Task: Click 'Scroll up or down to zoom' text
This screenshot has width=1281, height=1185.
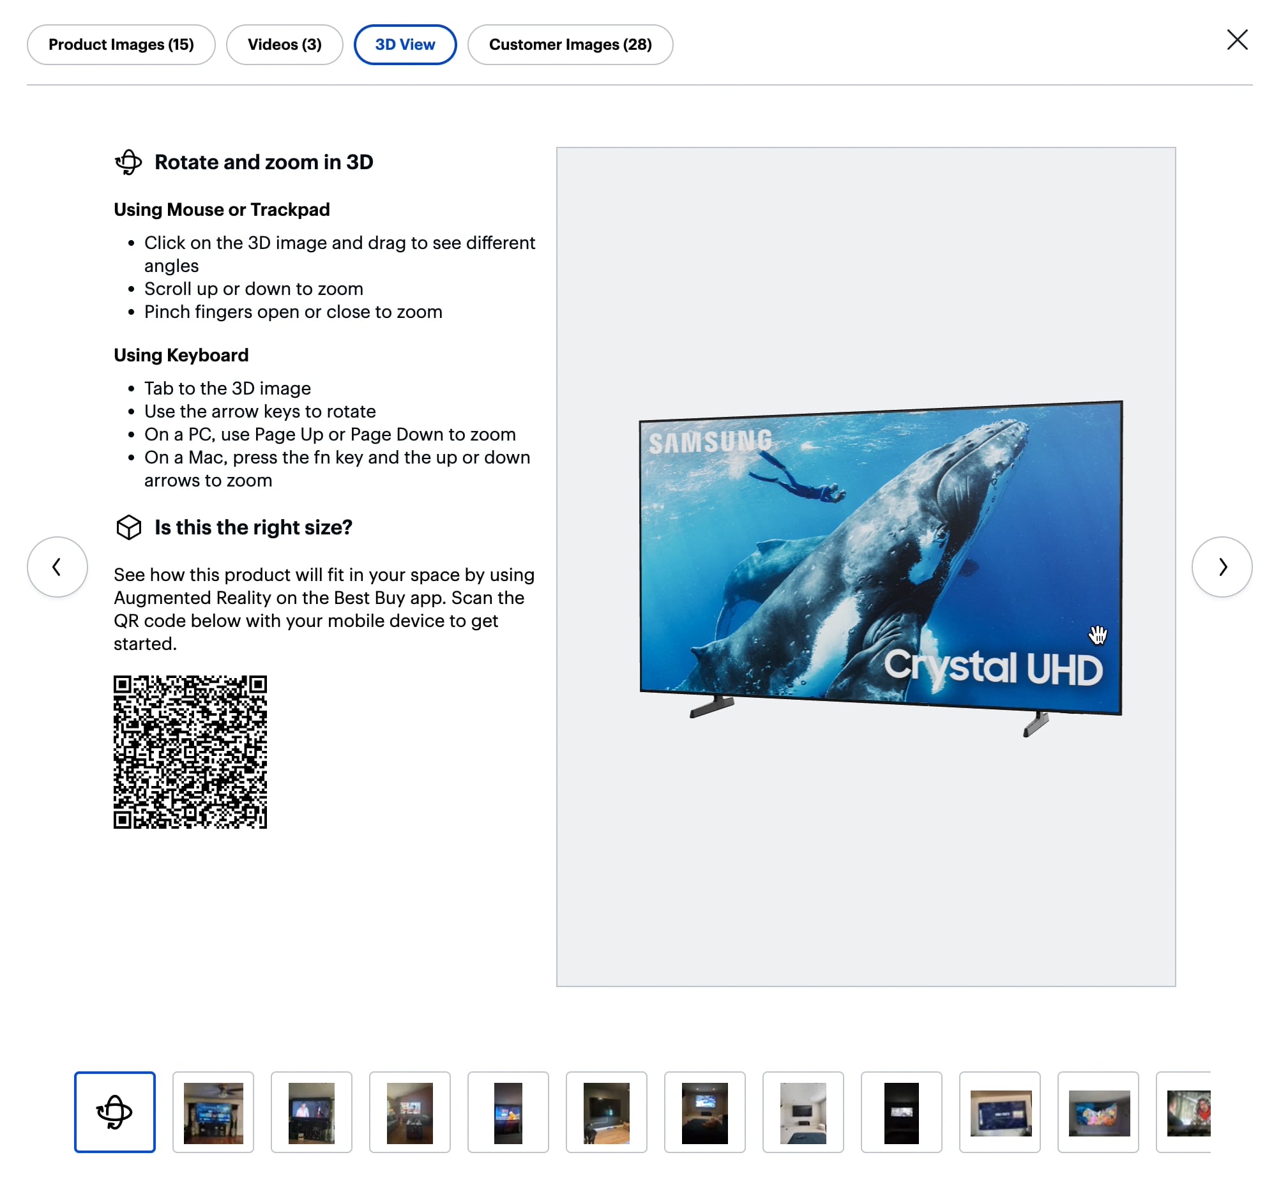Action: (254, 289)
